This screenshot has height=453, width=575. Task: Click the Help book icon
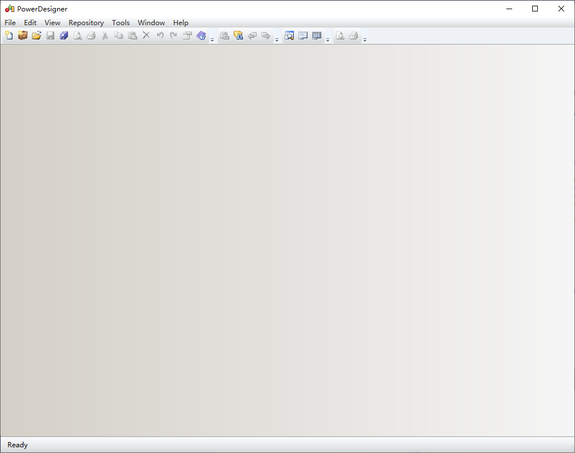click(x=201, y=35)
